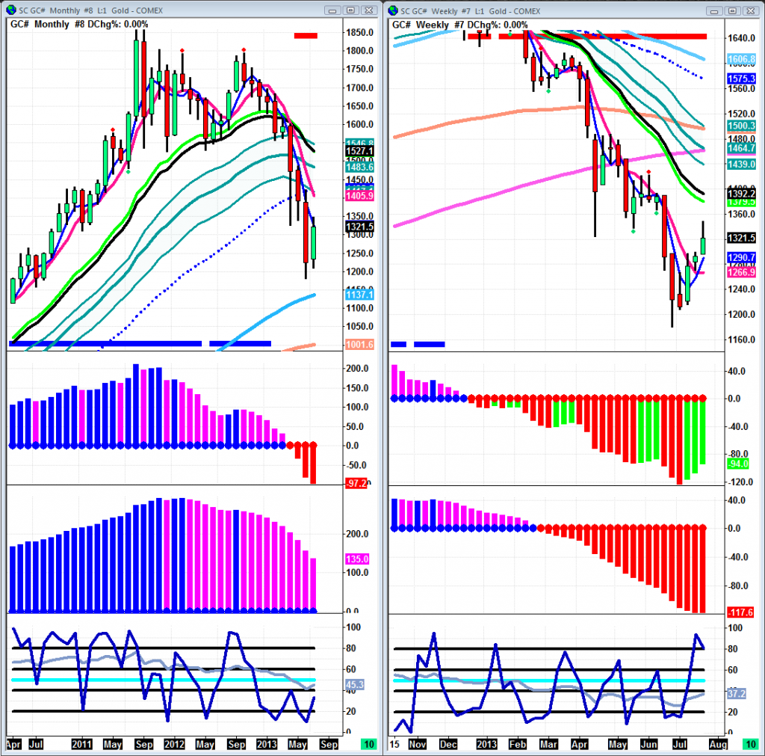Image resolution: width=765 pixels, height=756 pixels.
Task: Select the red -97.2 histogram value label
Action: (356, 484)
